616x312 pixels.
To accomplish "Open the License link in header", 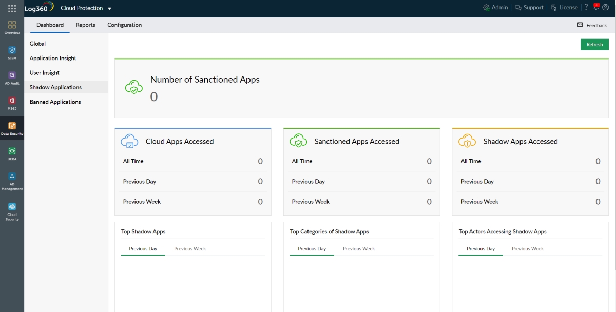I will (564, 8).
